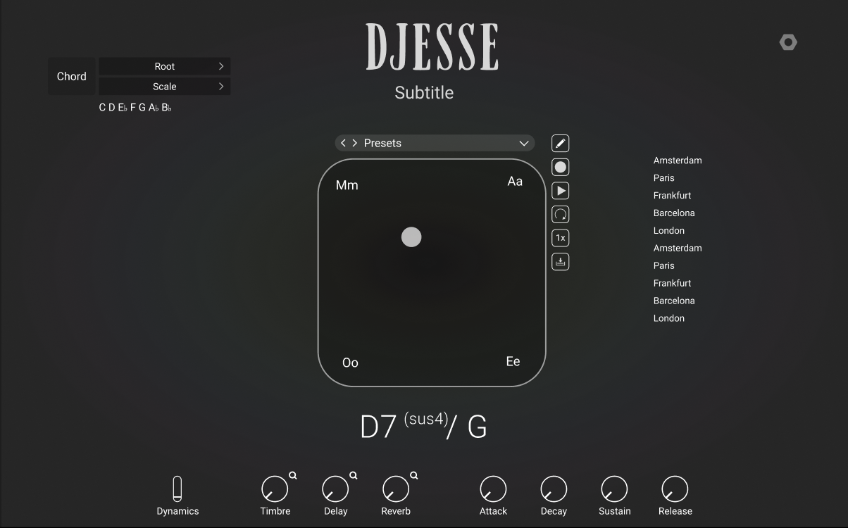Click the XY pad cursor dot
This screenshot has width=848, height=528.
click(411, 237)
